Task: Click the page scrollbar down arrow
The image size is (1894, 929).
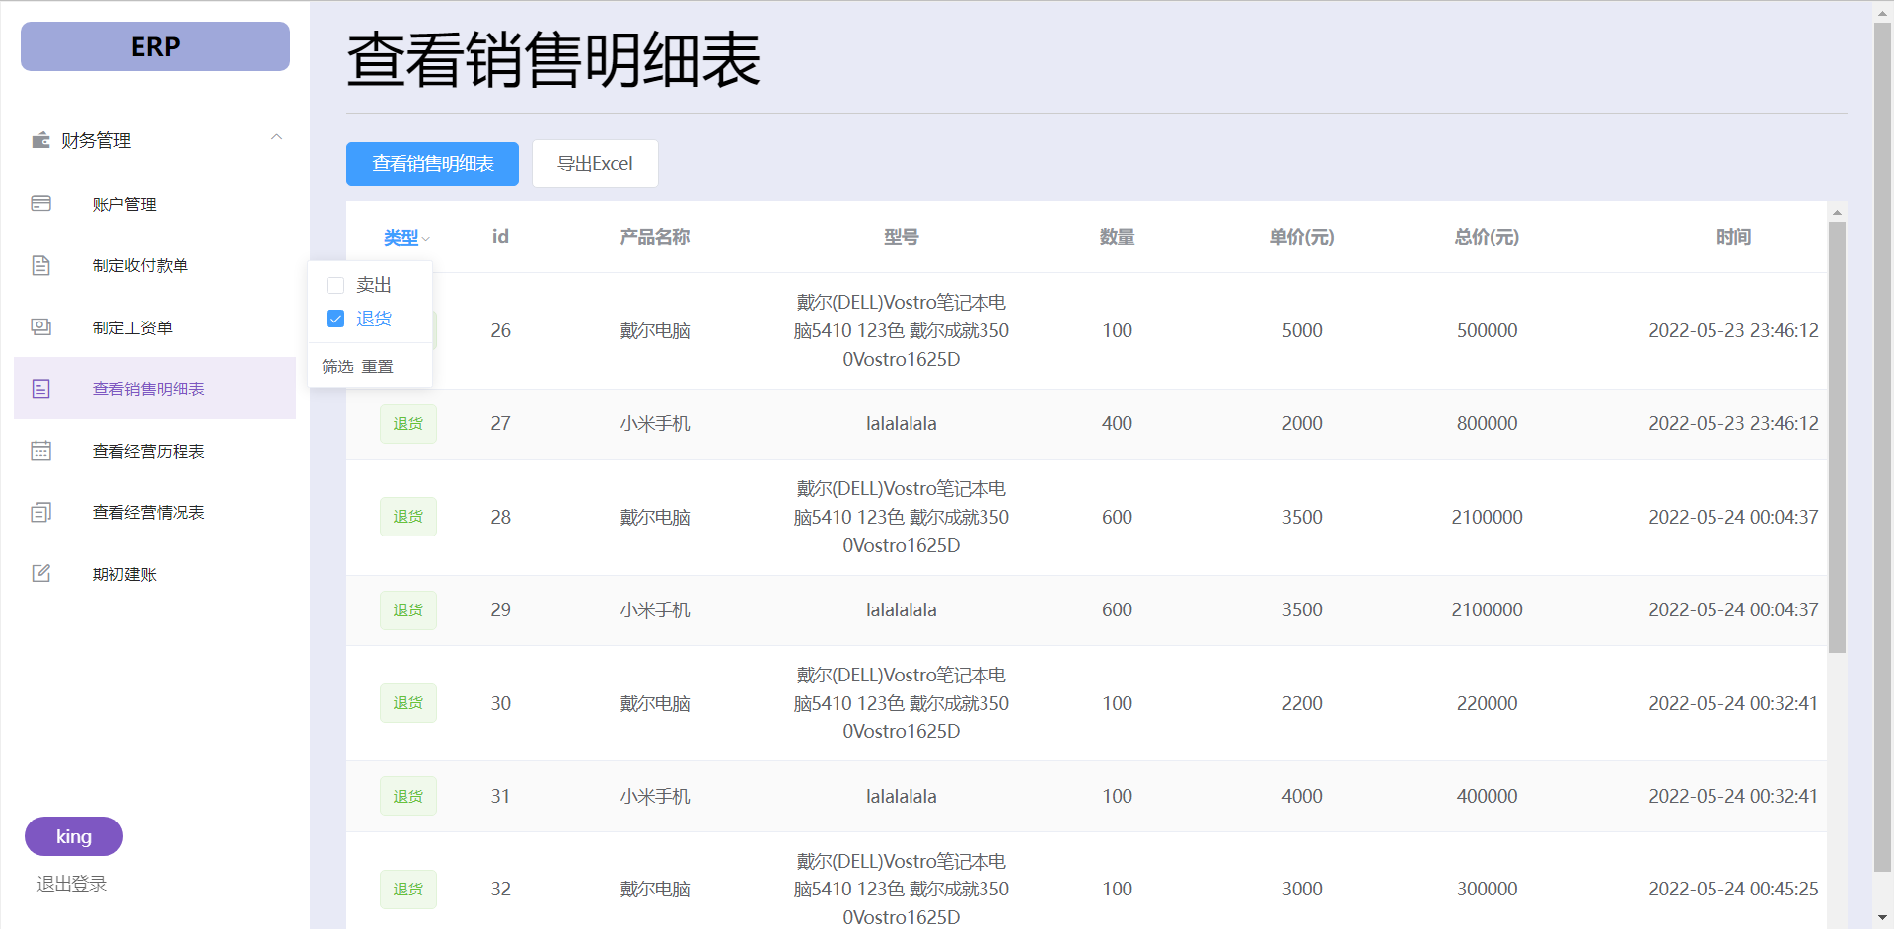Action: pyautogui.click(x=1882, y=918)
